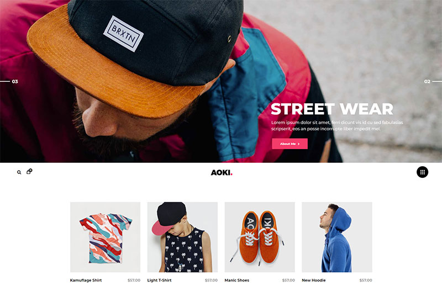Screen dimensions: 442x297
Task: Open the shopping bag cart icon
Action: click(x=29, y=172)
